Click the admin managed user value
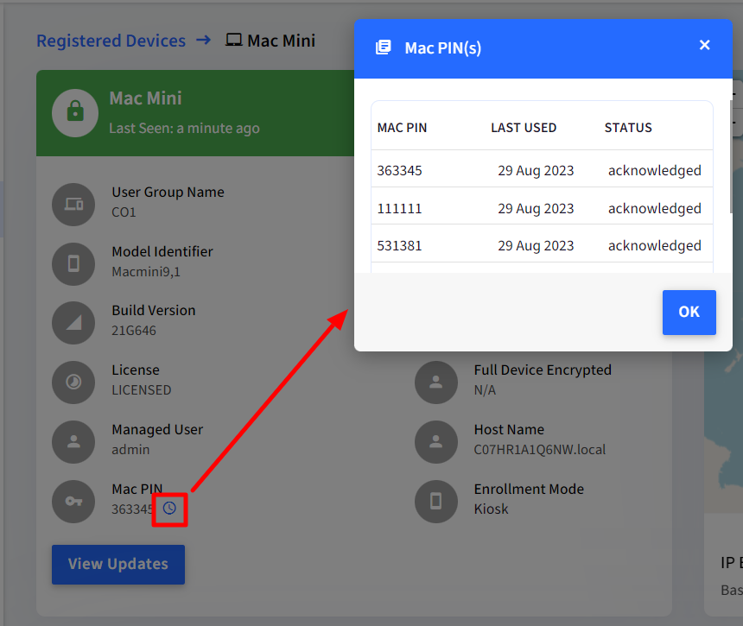The height and width of the screenshot is (626, 743). tap(130, 450)
